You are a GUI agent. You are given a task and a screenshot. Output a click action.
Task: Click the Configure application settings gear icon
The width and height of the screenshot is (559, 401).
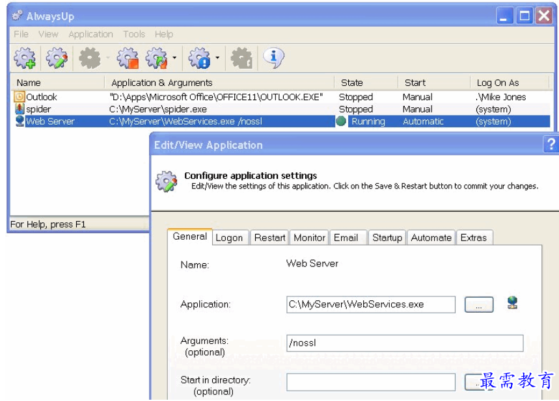click(166, 181)
